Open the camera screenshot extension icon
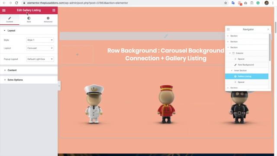Viewport: 277px width, 156px height. [246, 3]
